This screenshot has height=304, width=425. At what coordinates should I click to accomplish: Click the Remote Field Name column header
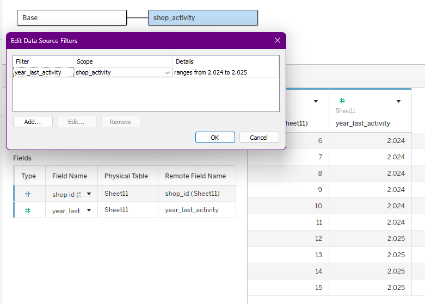(x=195, y=176)
